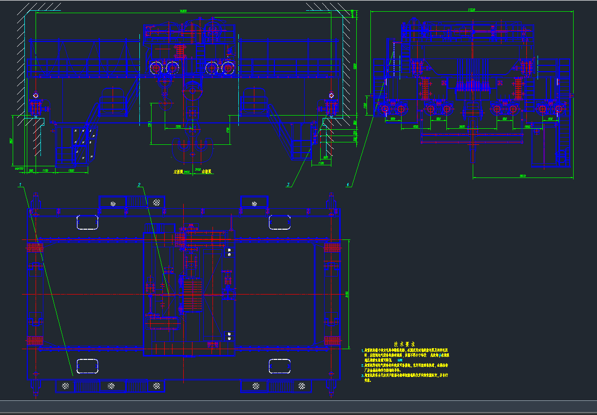
Task: Click the empty bar at window bottom
Action: 298,407
